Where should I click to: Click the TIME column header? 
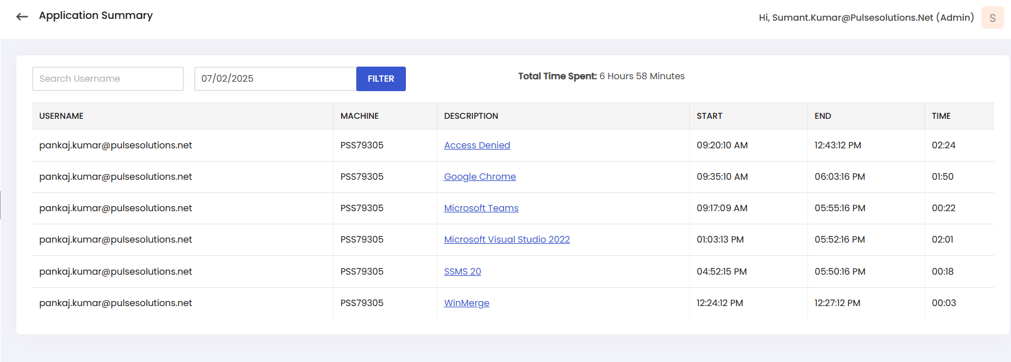point(941,116)
